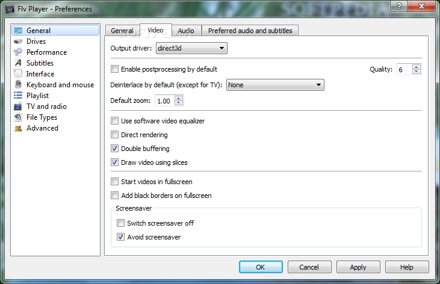Click the Help button
This screenshot has width=440, height=284.
407,267
